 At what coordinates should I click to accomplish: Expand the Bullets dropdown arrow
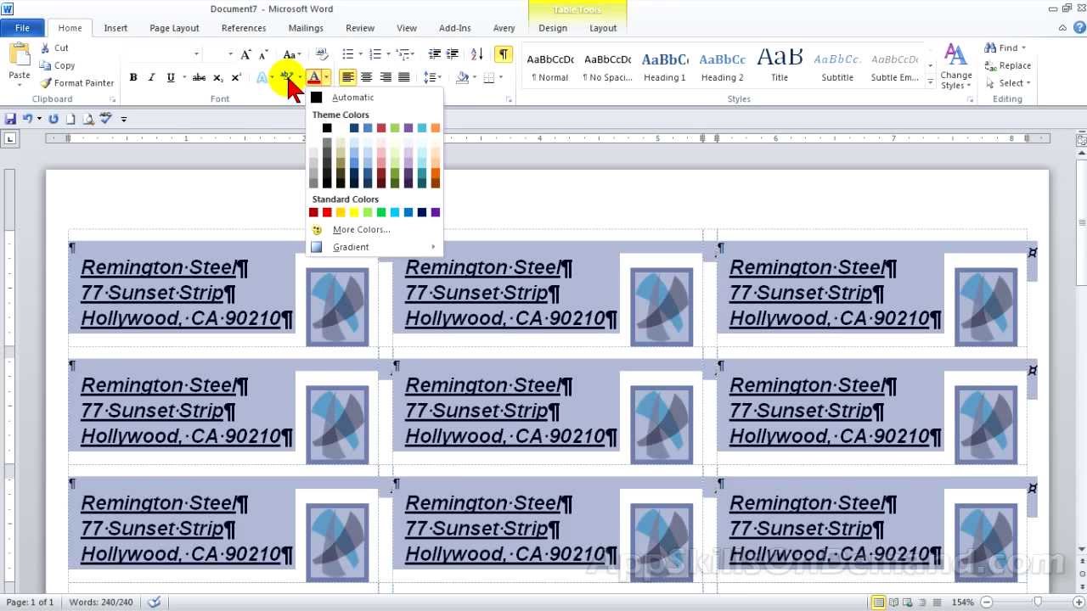click(x=360, y=54)
